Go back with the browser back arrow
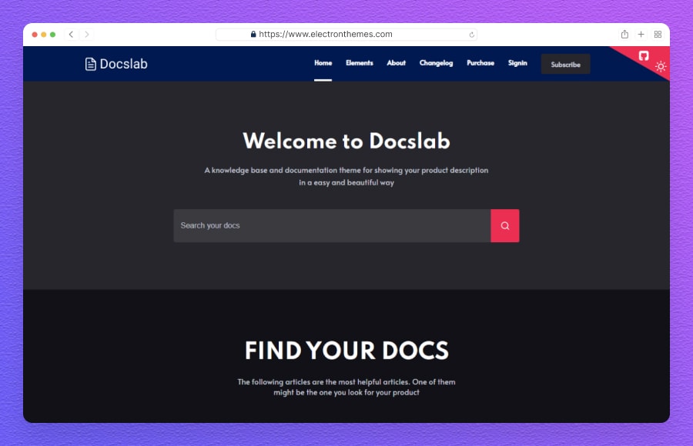The height and width of the screenshot is (446, 693). [71, 34]
